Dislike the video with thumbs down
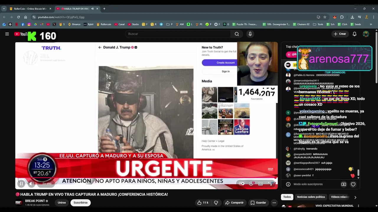378x212 pixels. (x=216, y=203)
